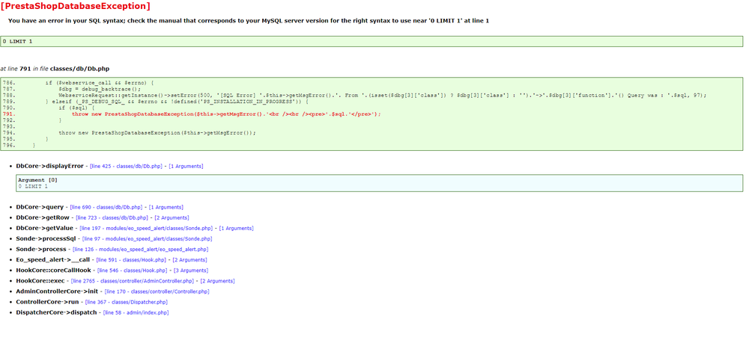Open line 546 classes/Hook.php link

133,270
